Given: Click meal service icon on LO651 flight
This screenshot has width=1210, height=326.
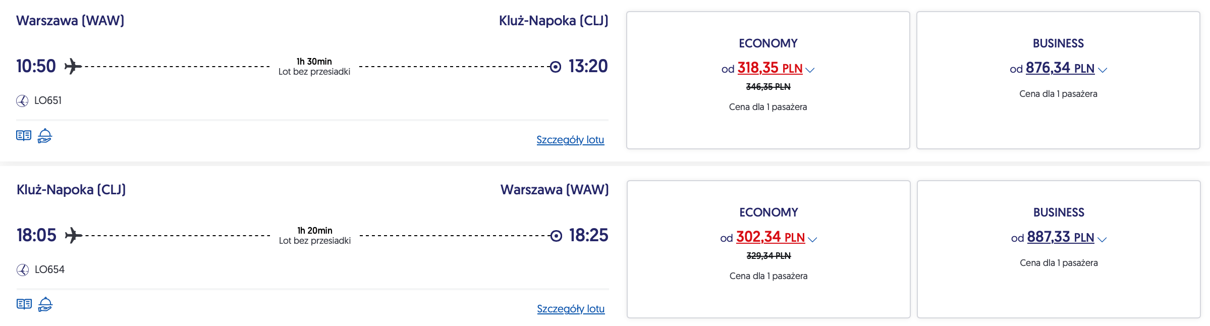Looking at the screenshot, I should click(x=45, y=135).
